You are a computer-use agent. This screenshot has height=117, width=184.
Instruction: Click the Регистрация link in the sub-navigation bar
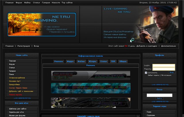(x=24, y=46)
